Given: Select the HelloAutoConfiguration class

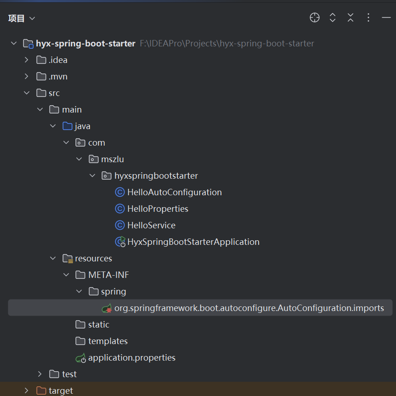Looking at the screenshot, I should (175, 192).
